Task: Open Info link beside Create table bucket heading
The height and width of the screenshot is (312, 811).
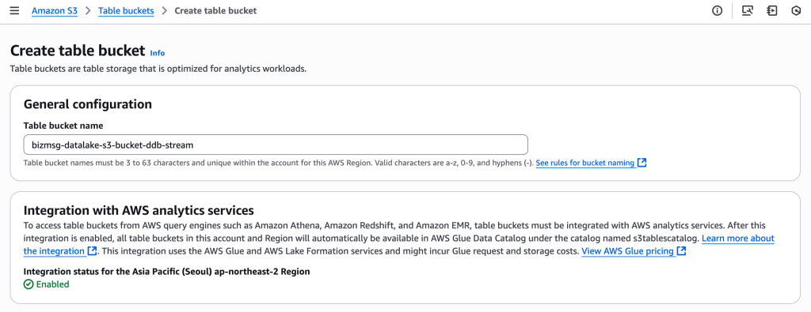Action: (x=158, y=53)
